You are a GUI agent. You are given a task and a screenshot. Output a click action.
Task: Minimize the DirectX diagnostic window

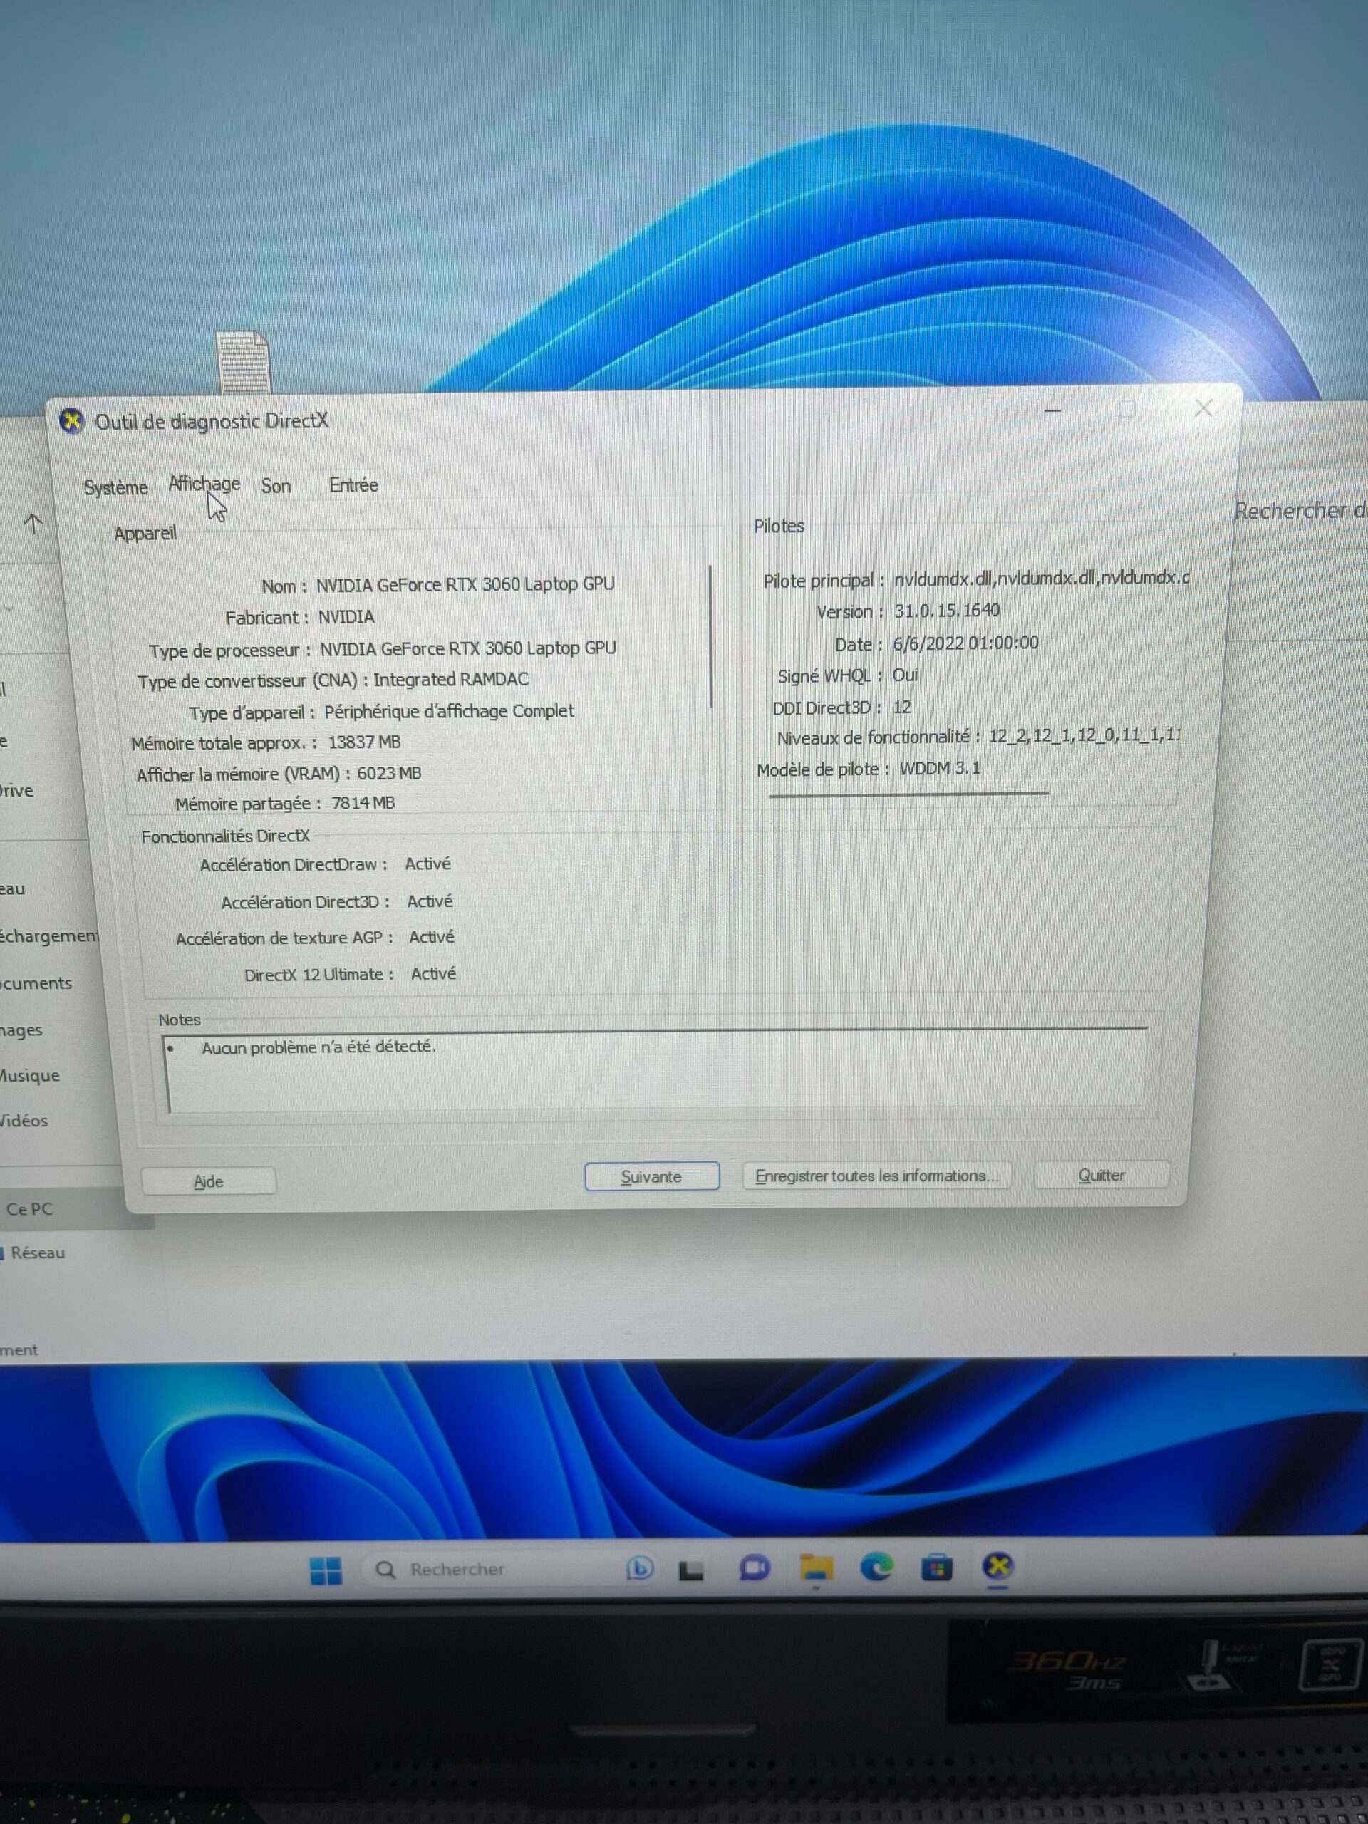click(x=1052, y=410)
